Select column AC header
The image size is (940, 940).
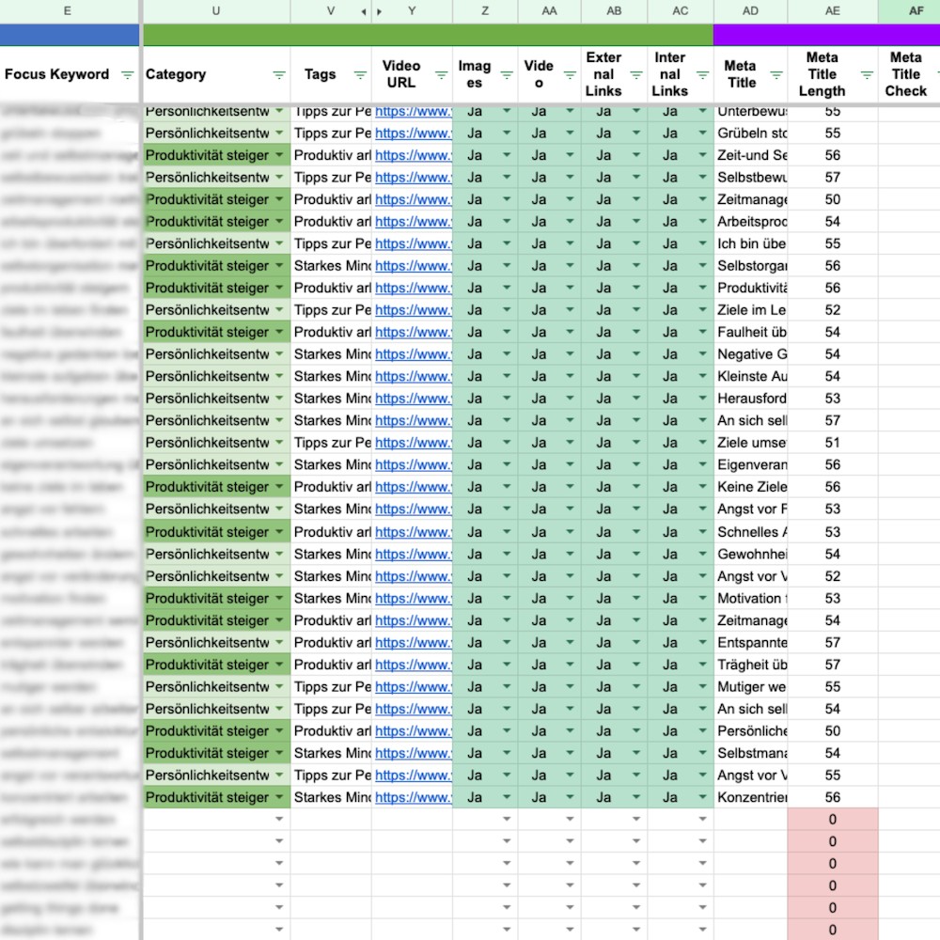click(681, 11)
